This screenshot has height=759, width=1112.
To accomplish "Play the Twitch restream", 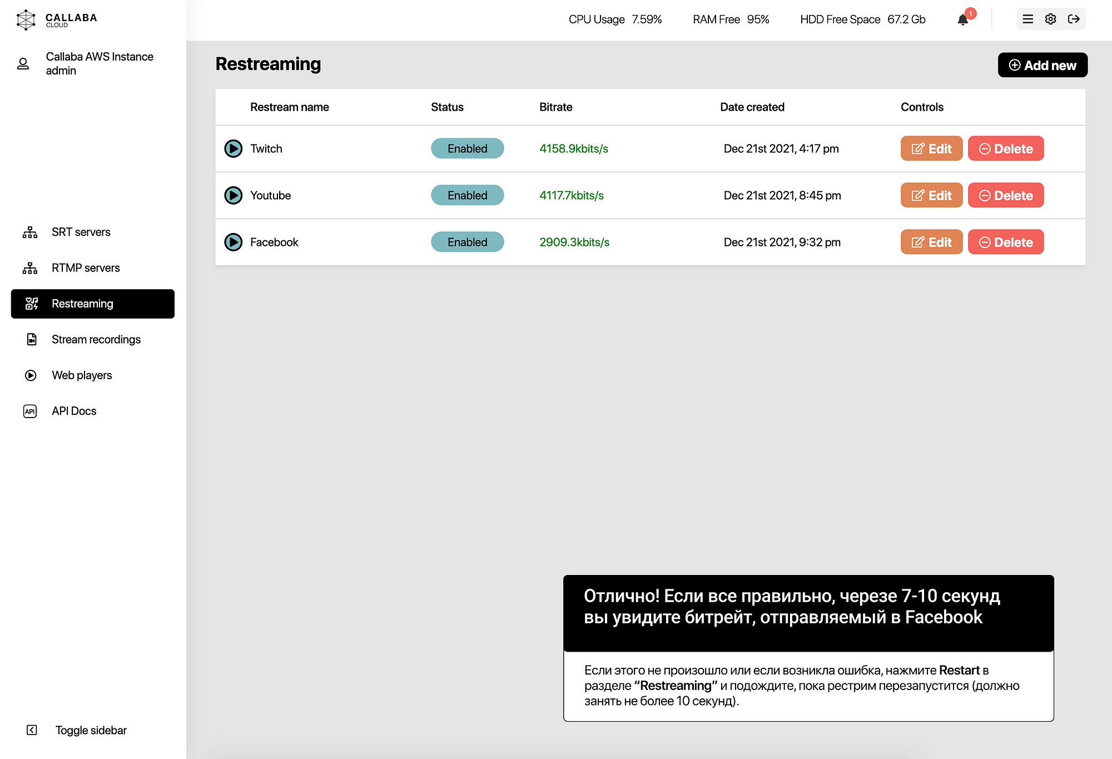I will click(x=234, y=148).
